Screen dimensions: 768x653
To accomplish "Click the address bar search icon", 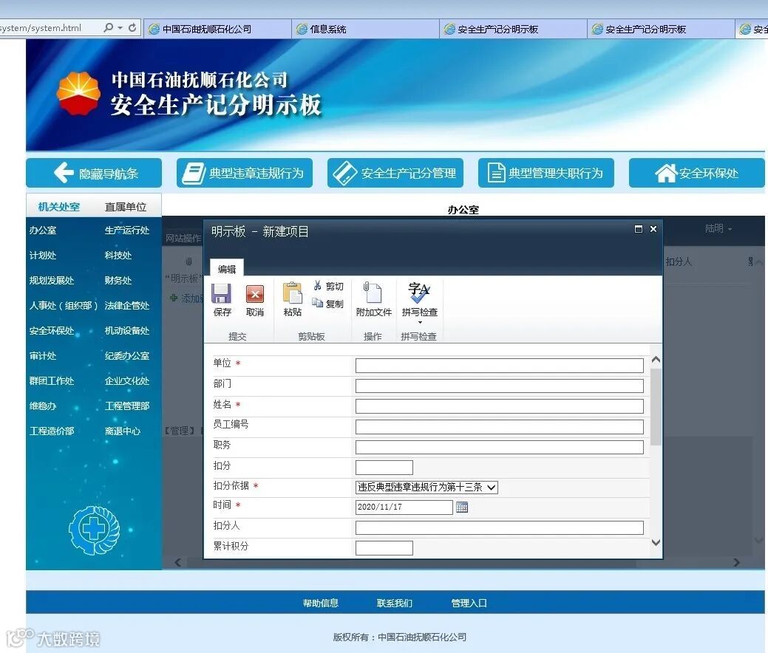I will [x=109, y=28].
